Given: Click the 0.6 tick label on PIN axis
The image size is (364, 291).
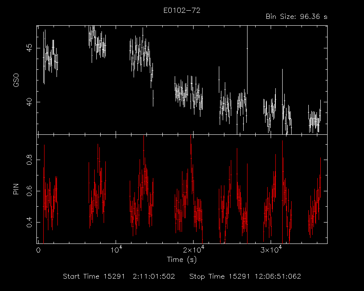Looking at the screenshot, I should pyautogui.click(x=29, y=191).
